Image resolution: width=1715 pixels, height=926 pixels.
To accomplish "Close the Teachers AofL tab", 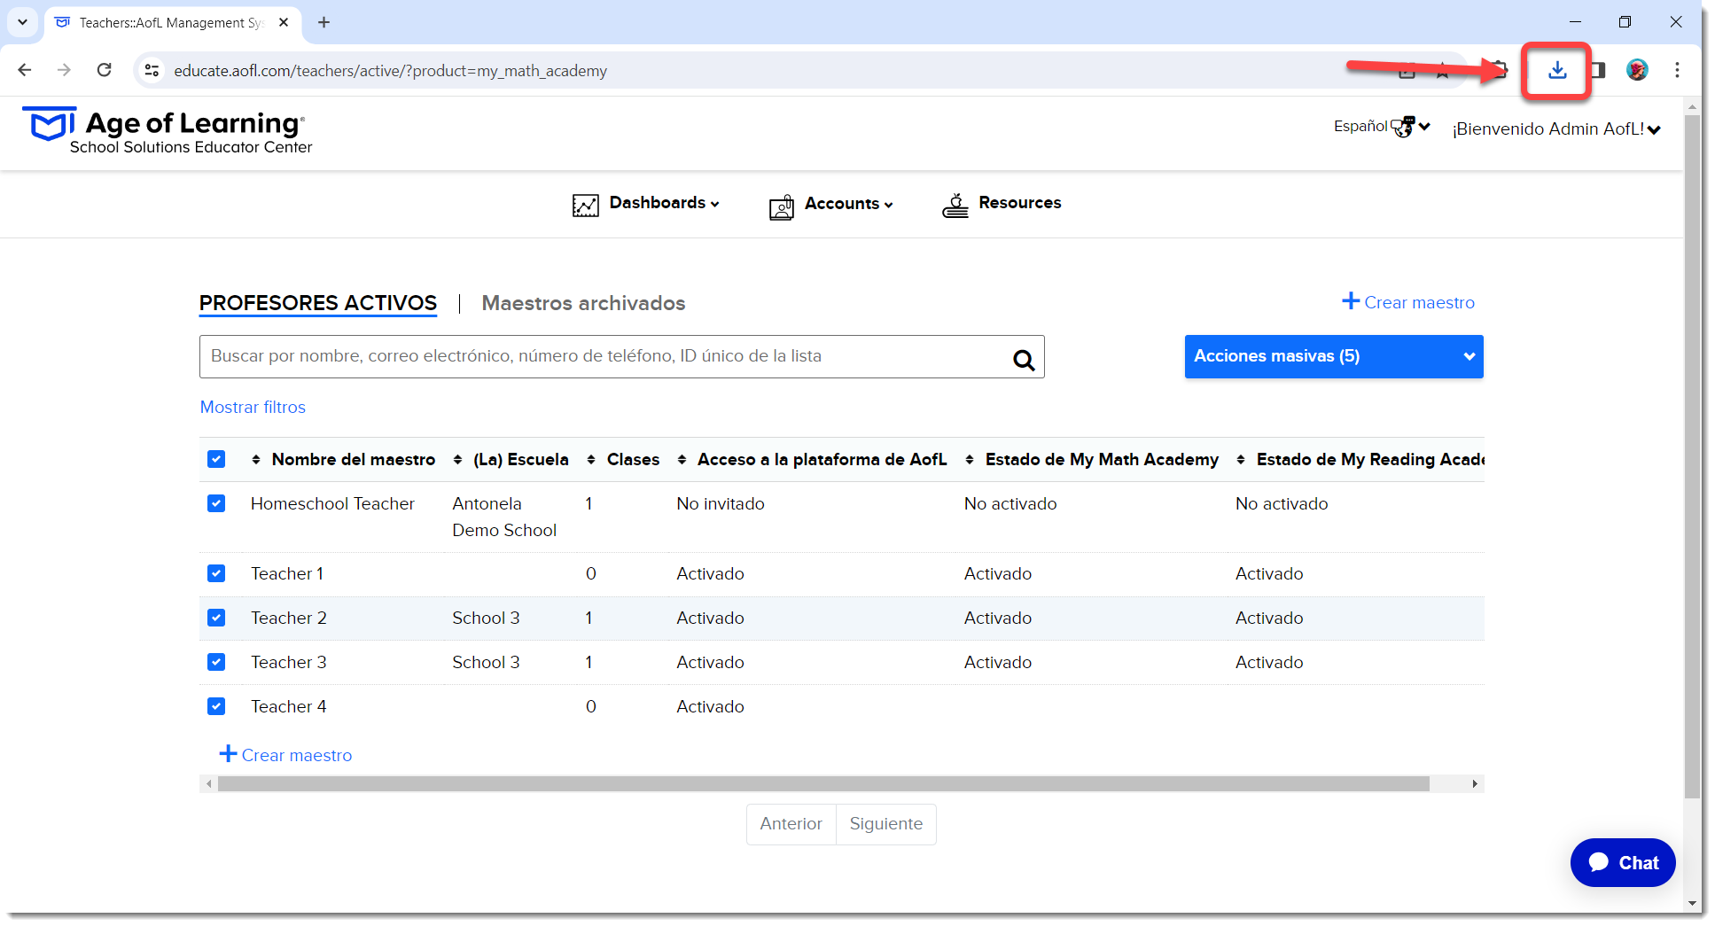I will 284,22.
